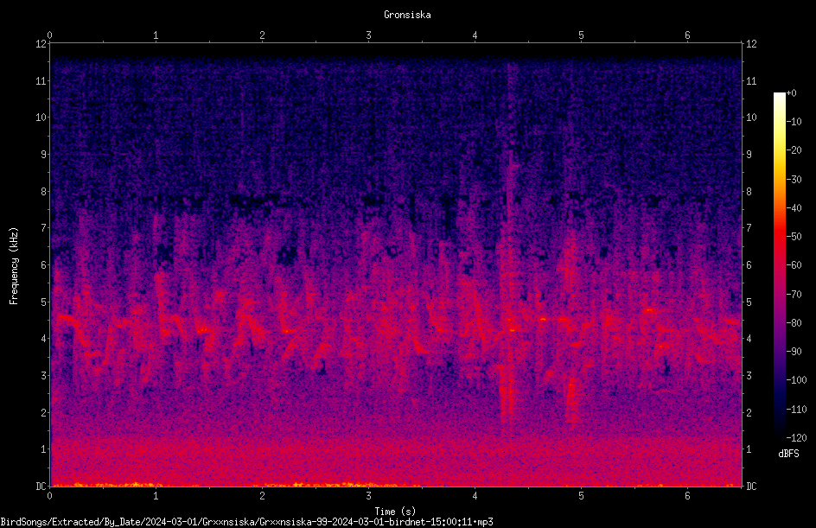
Task: Click the 12 kHz label on left axis
Action: click(41, 44)
